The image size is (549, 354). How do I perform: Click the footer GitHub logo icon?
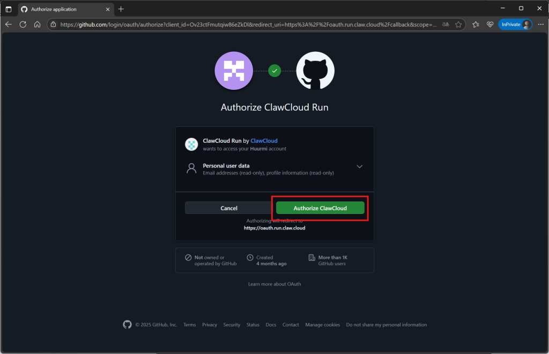(x=127, y=325)
